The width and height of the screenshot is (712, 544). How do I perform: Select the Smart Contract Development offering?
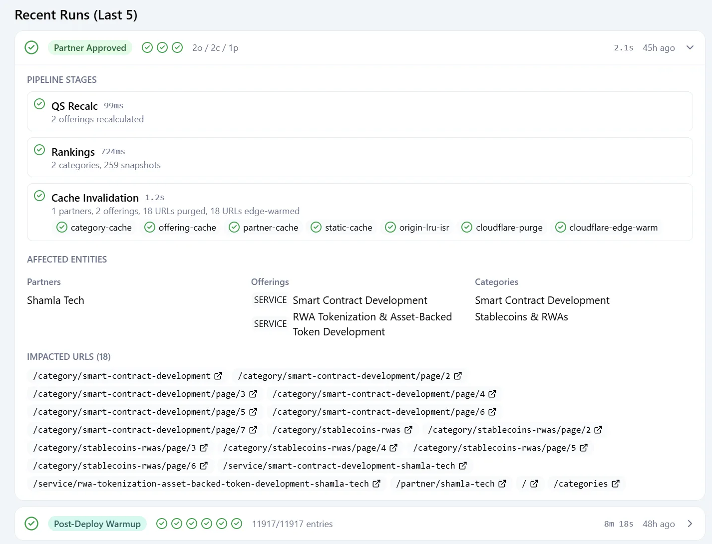(360, 300)
